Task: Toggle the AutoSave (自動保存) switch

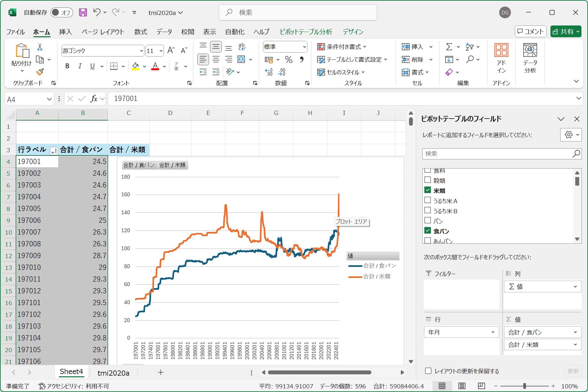Action: pos(61,12)
